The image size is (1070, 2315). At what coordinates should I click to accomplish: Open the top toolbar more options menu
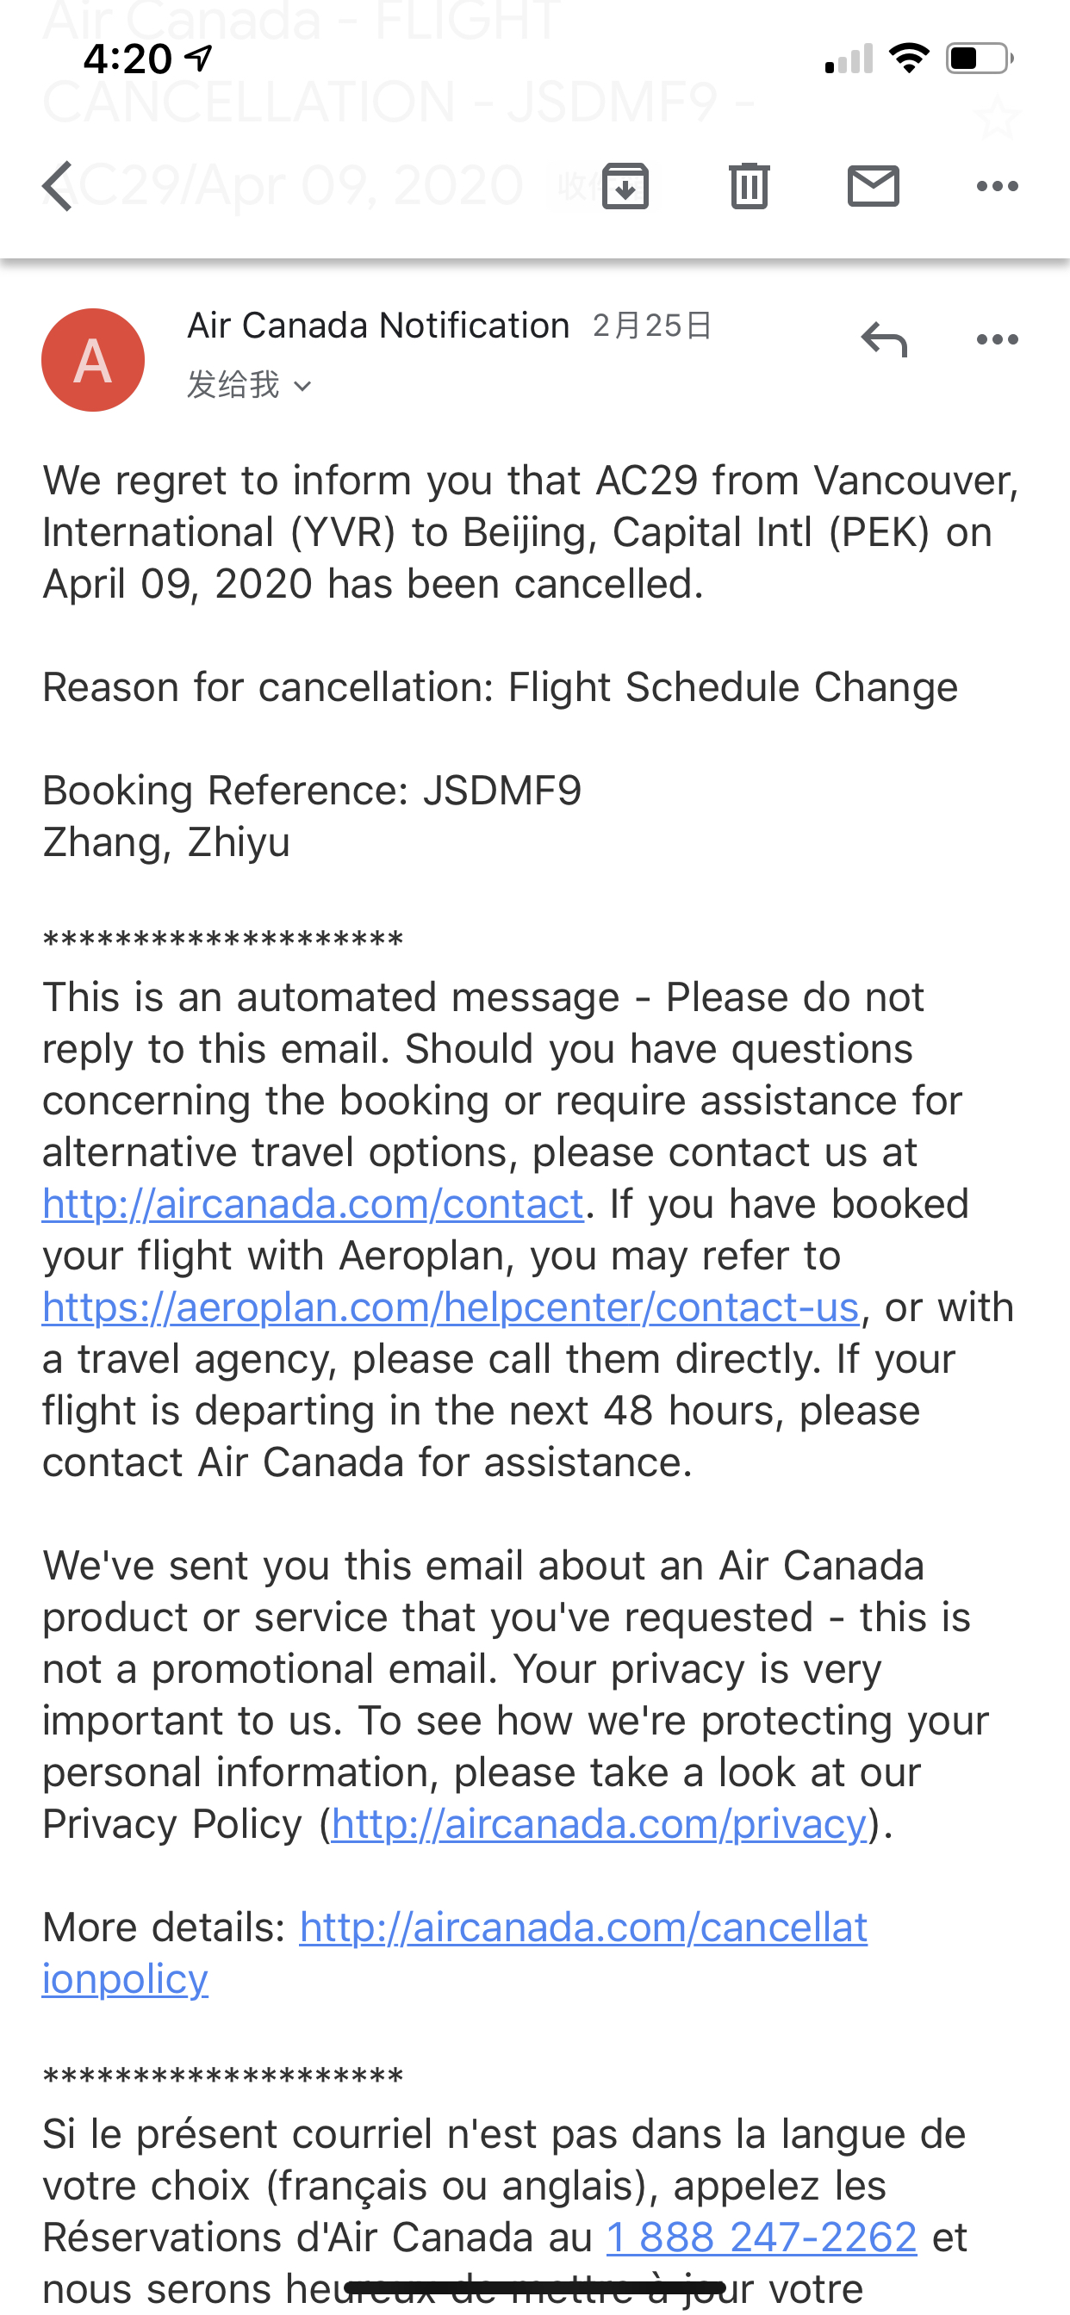coord(997,186)
